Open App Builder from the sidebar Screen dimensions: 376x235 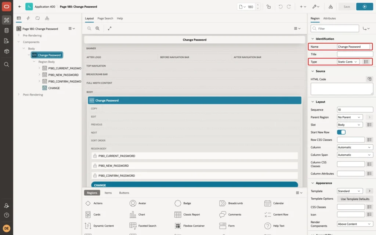pos(7,20)
